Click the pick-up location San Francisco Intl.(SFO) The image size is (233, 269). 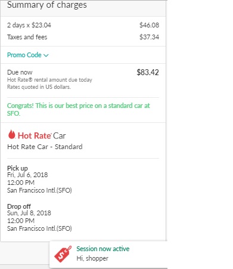coord(39,190)
